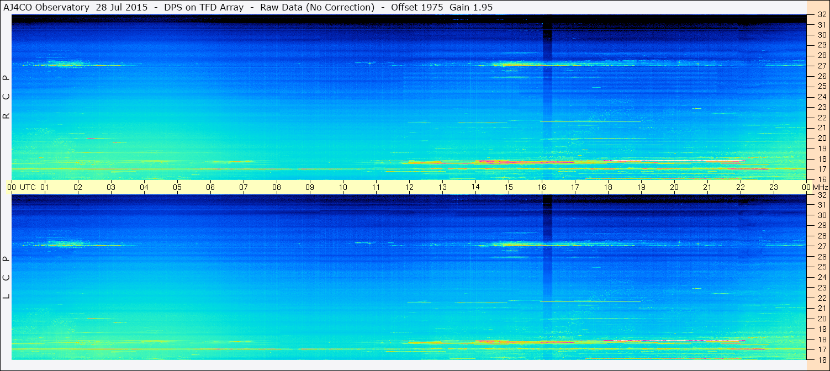The image size is (830, 371).
Task: Click hour marker 01 on UTC axis
Action: point(45,187)
